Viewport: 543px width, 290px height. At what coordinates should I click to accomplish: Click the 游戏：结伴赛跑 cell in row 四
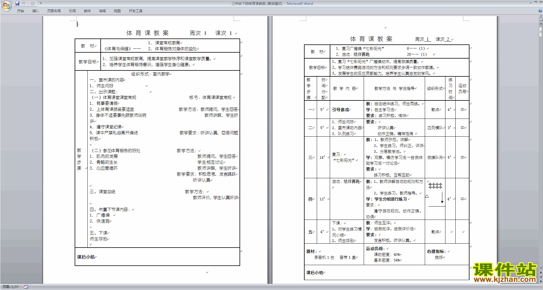tap(347, 199)
